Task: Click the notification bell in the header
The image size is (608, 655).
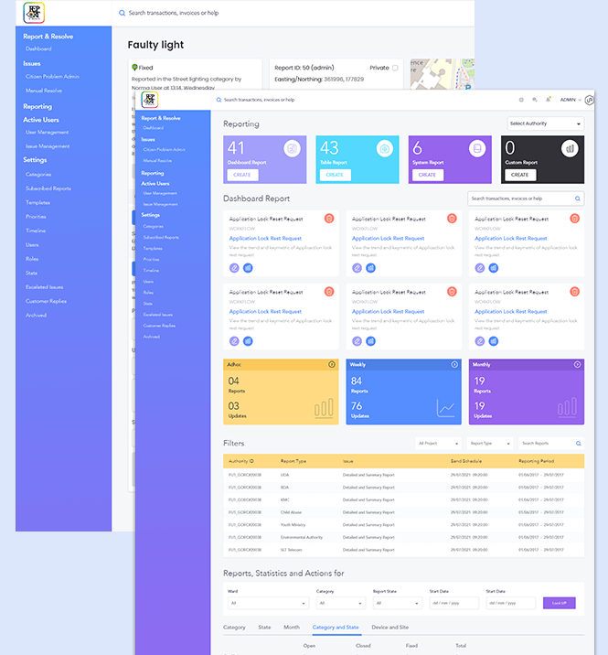Action: pos(548,99)
